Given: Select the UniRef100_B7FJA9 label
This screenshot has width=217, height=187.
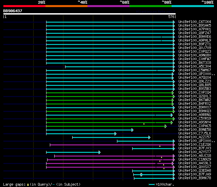Looking at the screenshot, I should pos(195,174).
